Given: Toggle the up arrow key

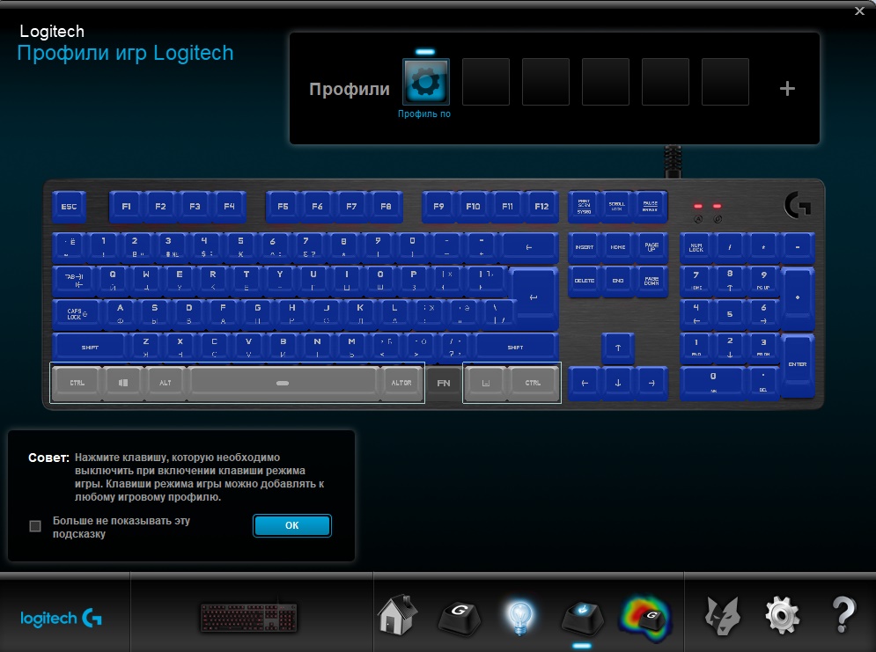Looking at the screenshot, I should tap(618, 348).
